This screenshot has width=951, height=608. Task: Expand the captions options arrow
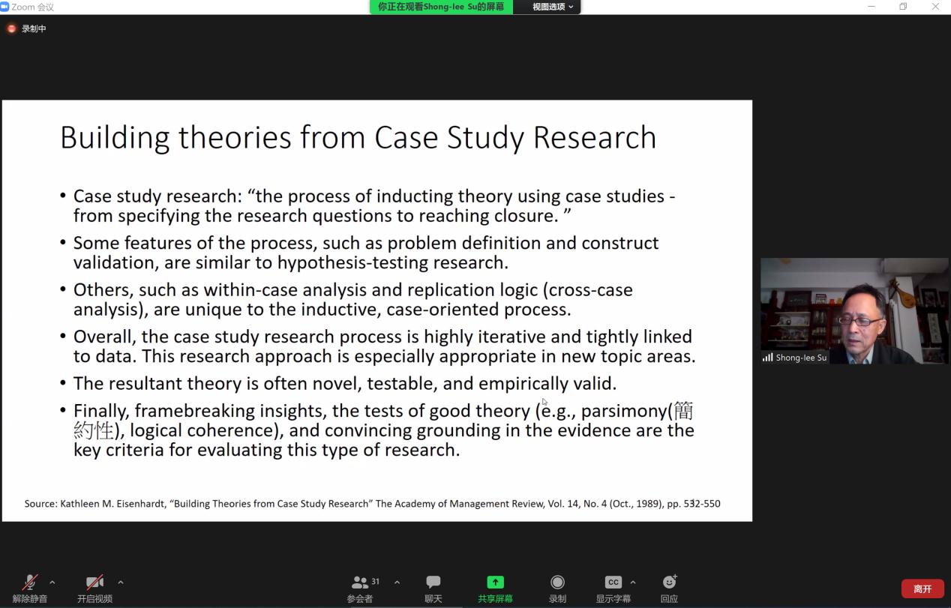[x=633, y=583]
